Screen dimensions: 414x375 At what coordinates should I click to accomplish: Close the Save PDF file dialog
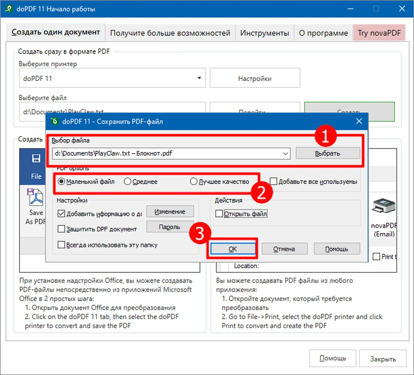point(359,122)
